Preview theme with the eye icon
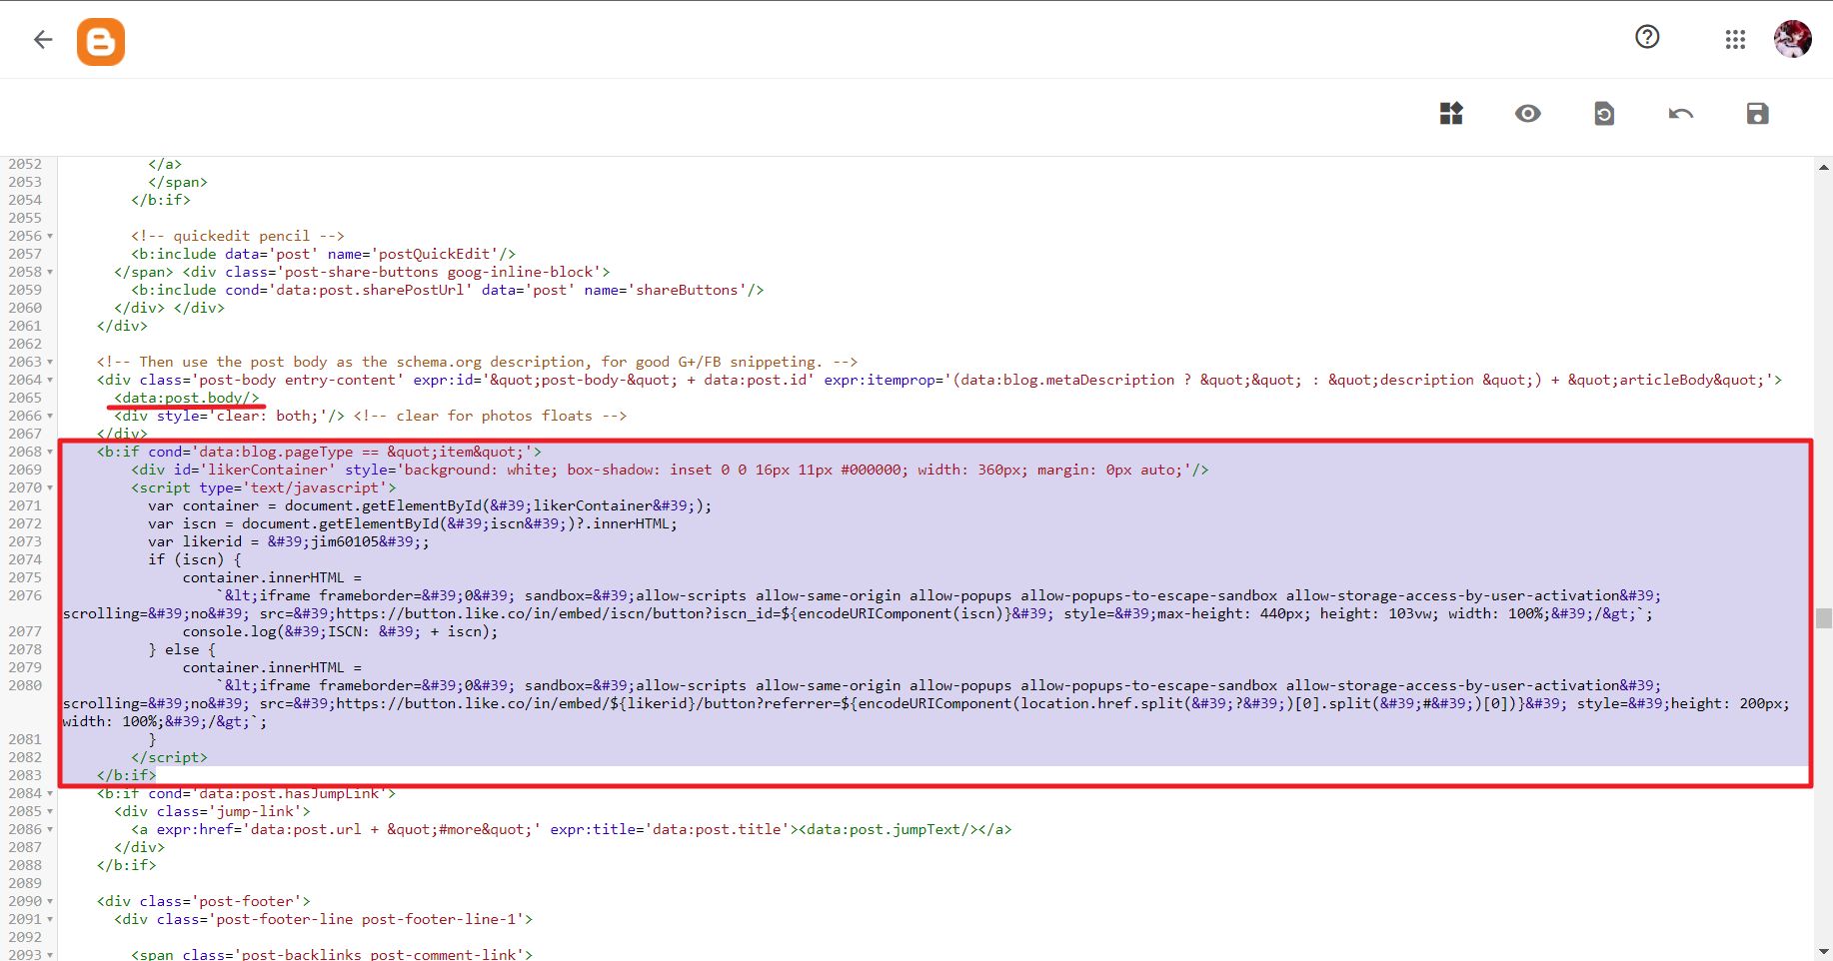Screen dimensions: 1833x961 pos(1527,114)
